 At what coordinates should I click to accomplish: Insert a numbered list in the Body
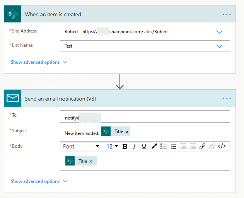(x=173, y=146)
